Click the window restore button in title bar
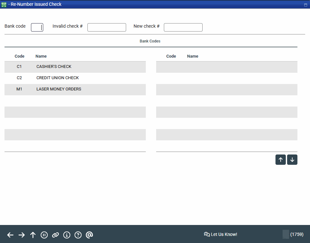This screenshot has height=243, width=310. pos(305,5)
